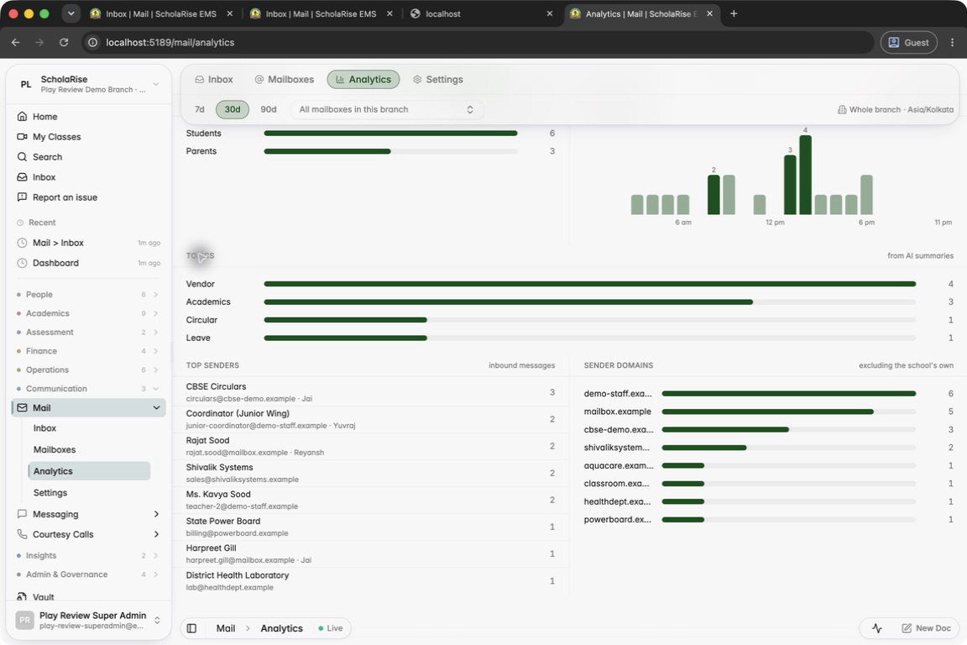Switch to the Mailboxes tab
Viewport: 967px width, 645px height.
(285, 80)
